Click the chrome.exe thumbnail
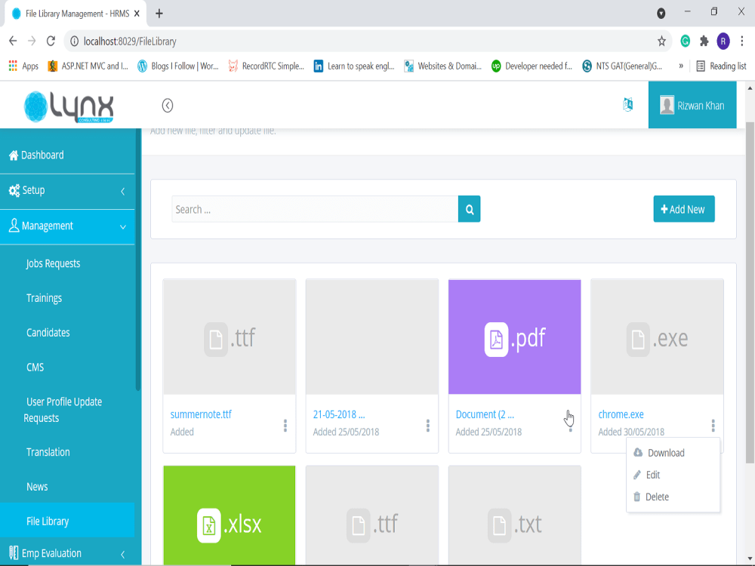 point(657,337)
